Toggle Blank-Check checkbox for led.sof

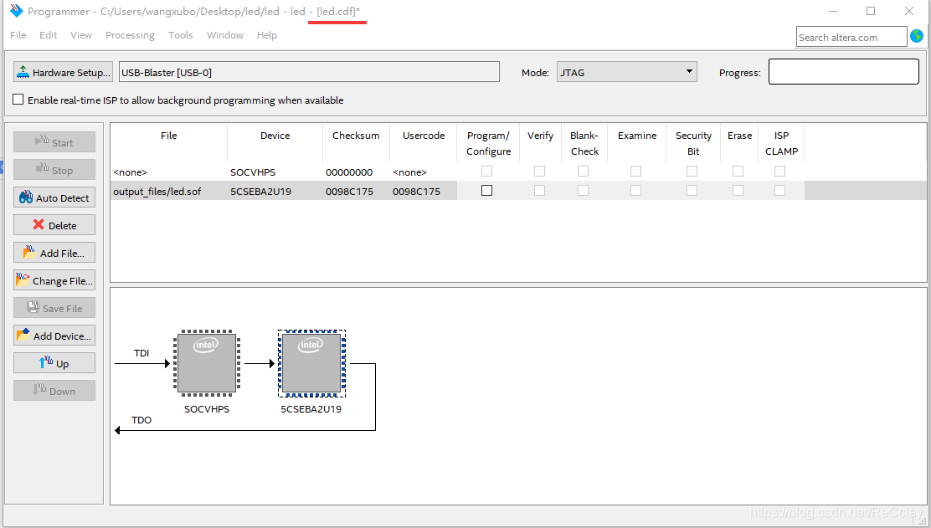583,191
